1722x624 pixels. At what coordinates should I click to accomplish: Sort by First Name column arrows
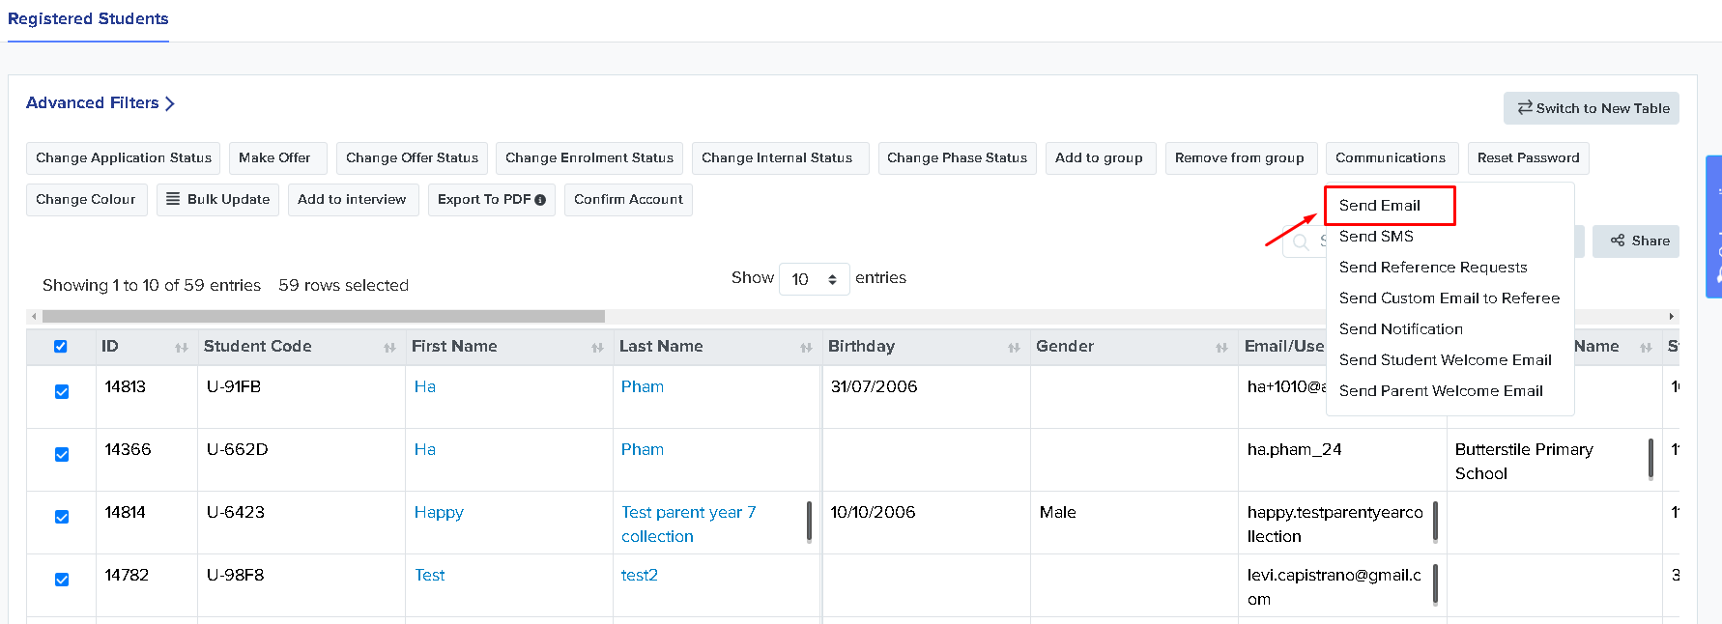(x=597, y=348)
